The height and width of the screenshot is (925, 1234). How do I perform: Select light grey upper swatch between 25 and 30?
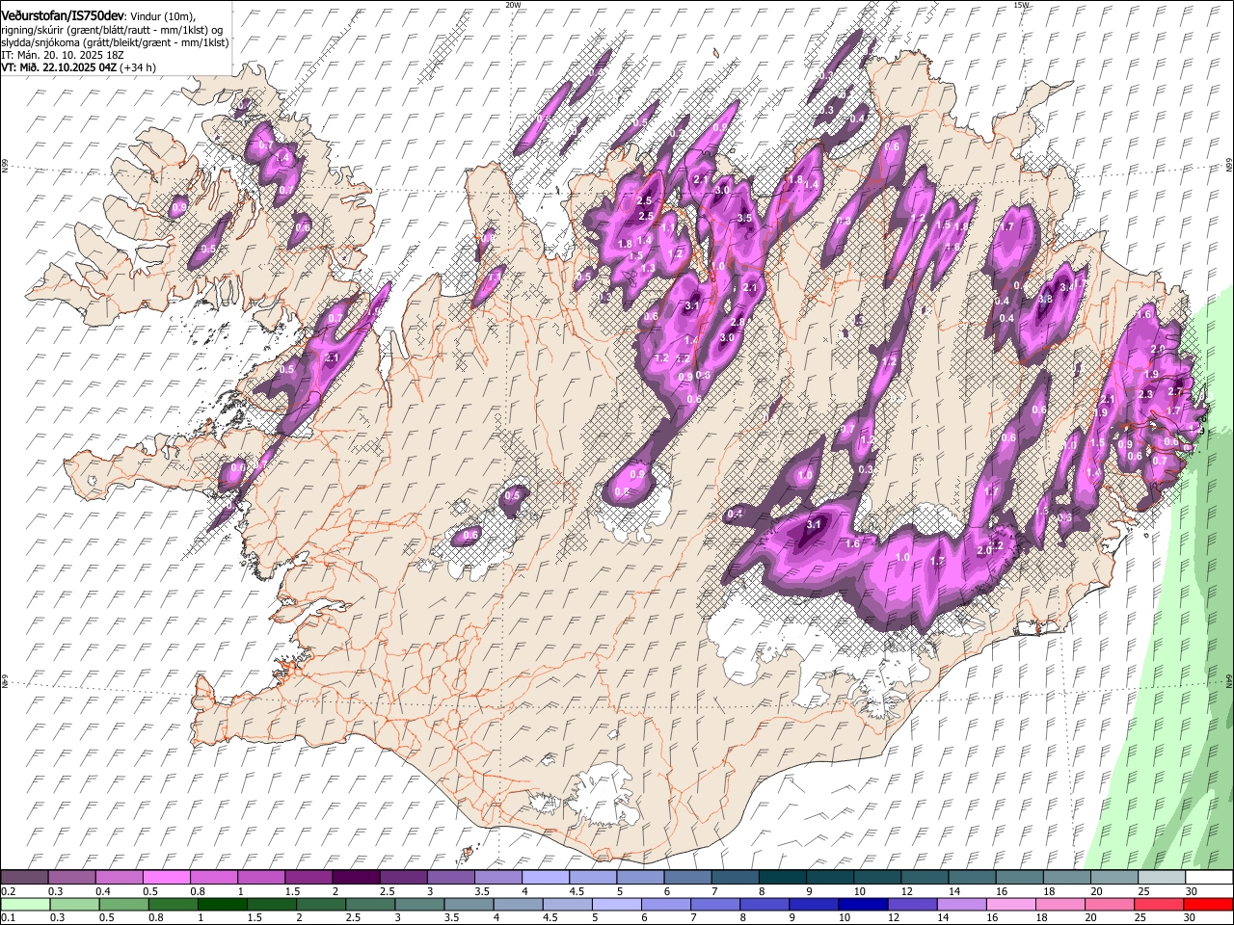click(1161, 878)
